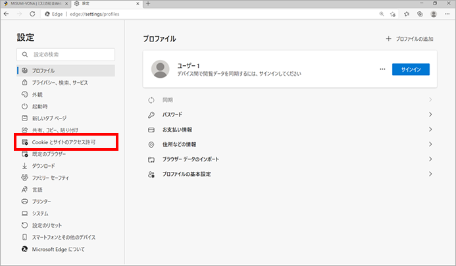
Task: Expand the ブラウザー データのインポート chevron
Action: pos(430,159)
